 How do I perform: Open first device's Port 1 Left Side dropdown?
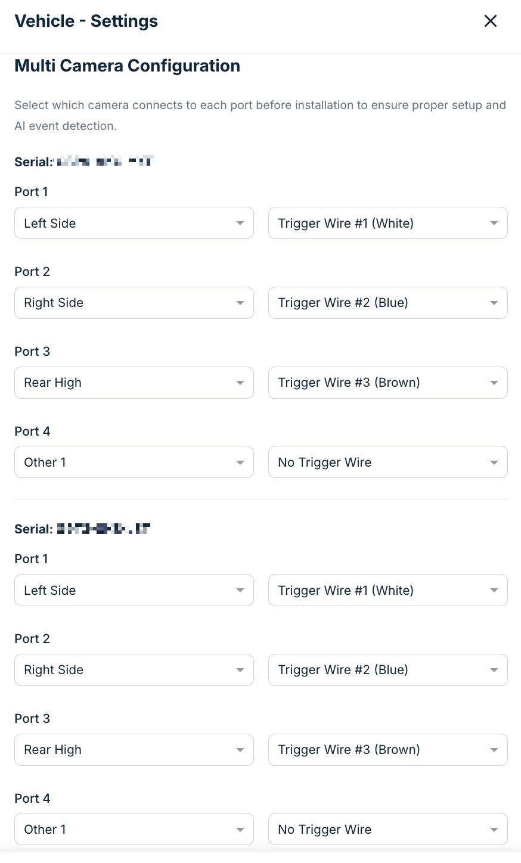[134, 223]
